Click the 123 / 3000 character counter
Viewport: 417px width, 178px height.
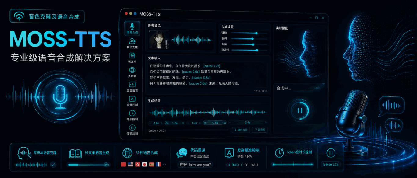click(260, 91)
